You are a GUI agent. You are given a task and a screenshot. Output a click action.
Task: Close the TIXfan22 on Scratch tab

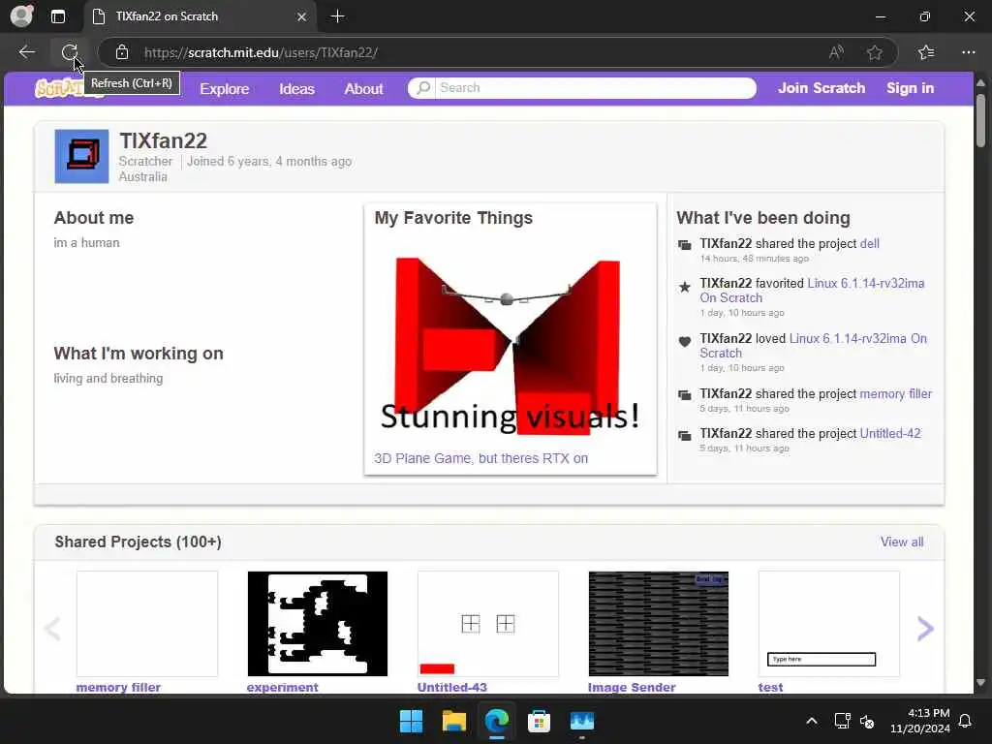click(302, 17)
